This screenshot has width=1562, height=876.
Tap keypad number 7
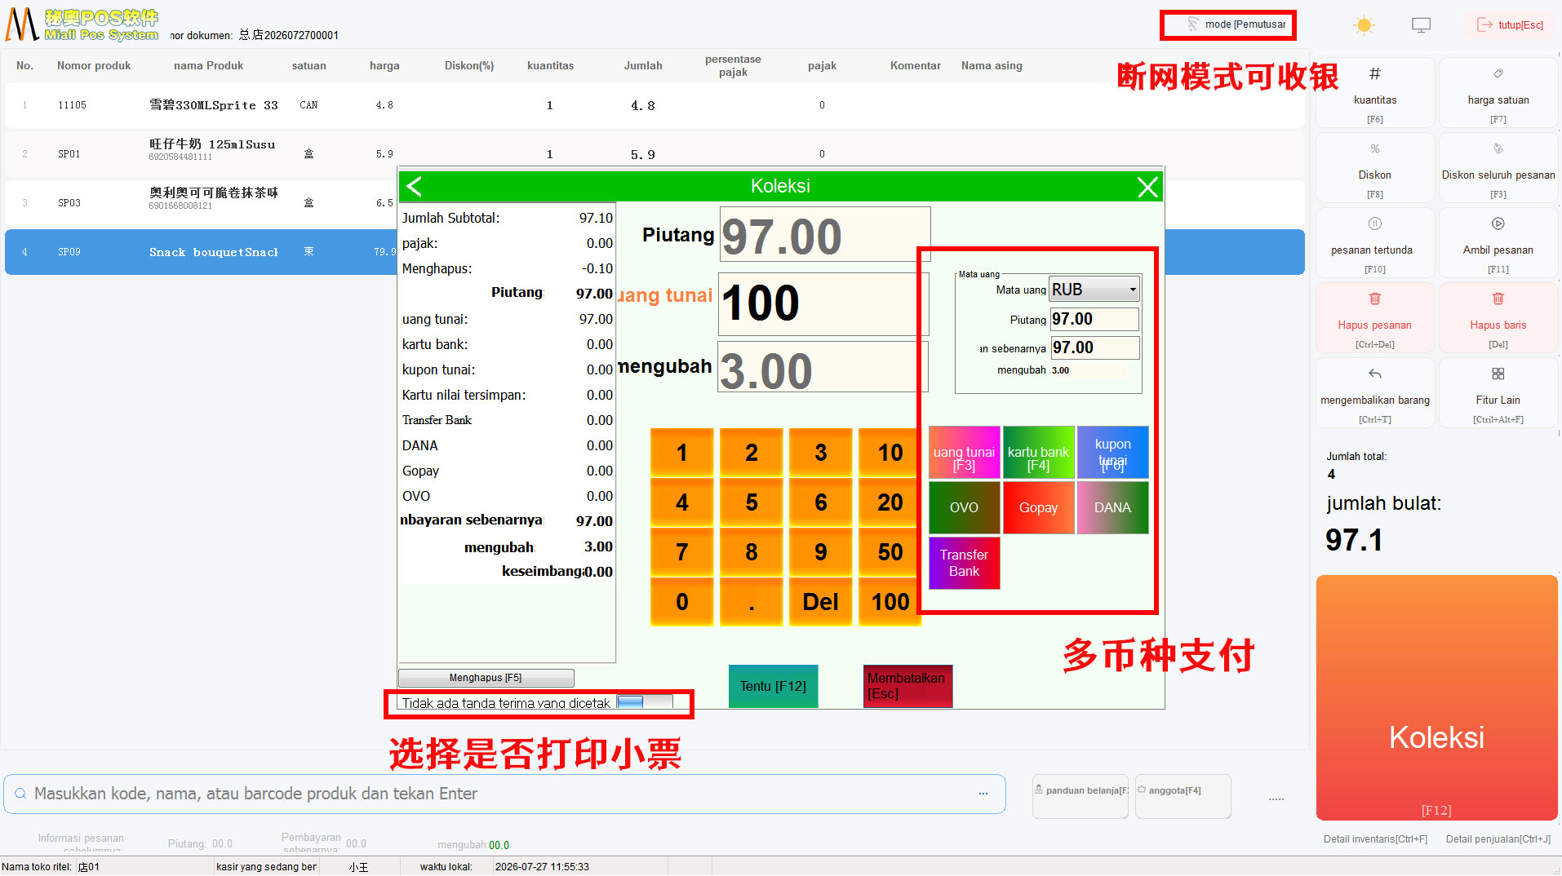pyautogui.click(x=682, y=552)
